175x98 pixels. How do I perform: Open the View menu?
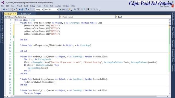(x=13, y=6)
